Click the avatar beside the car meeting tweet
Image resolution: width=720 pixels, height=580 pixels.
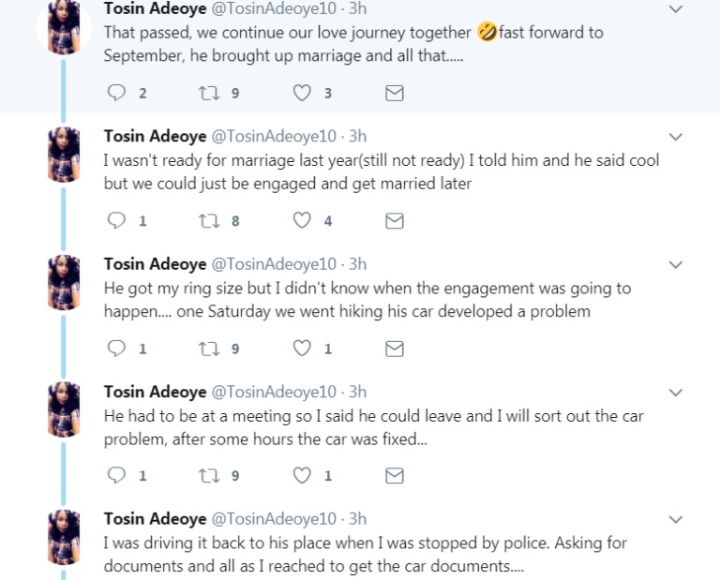tap(64, 409)
